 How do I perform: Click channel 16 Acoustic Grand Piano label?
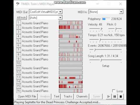point(35,91)
